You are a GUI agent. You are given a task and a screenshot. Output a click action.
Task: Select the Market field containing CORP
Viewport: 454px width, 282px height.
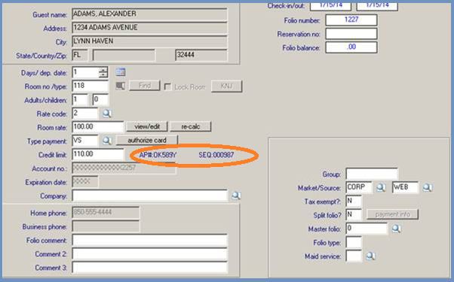(x=359, y=187)
